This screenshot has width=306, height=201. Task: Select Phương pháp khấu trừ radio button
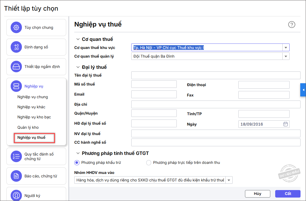pyautogui.click(x=77, y=163)
